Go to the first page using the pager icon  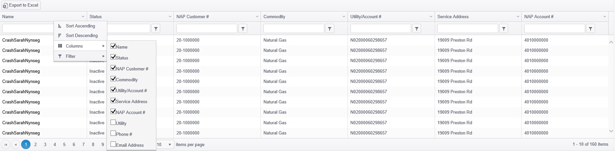point(6,144)
